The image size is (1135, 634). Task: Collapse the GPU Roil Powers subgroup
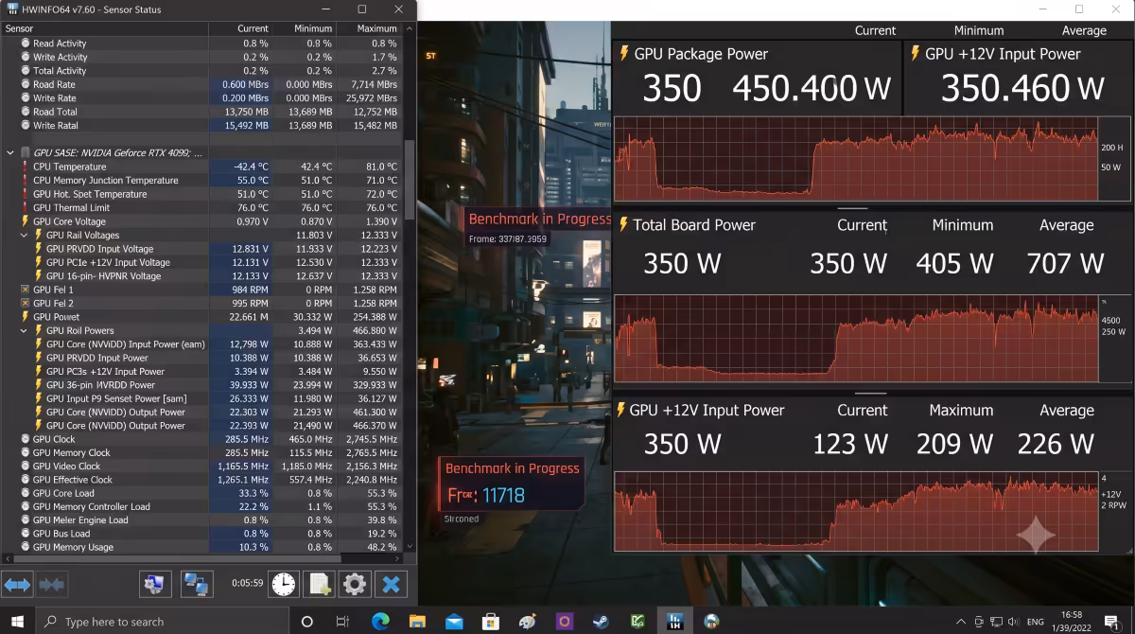point(25,330)
